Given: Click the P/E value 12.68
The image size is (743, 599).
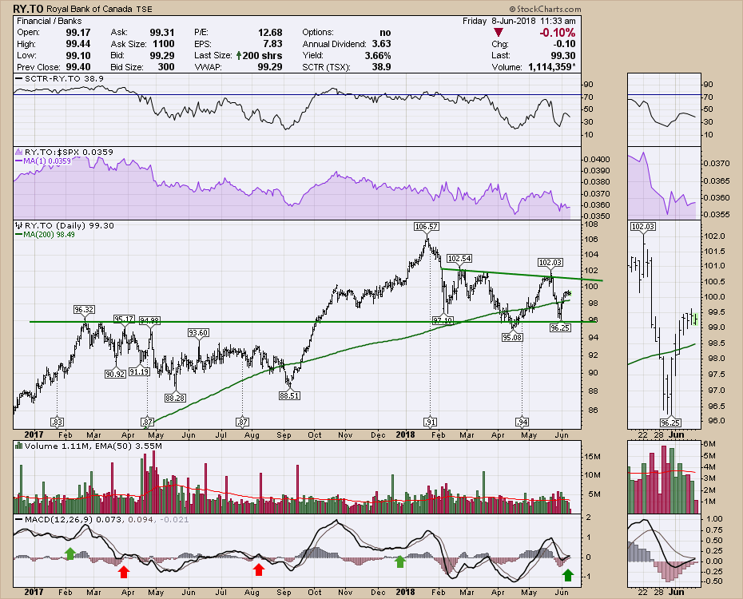Looking at the screenshot, I should (x=270, y=32).
